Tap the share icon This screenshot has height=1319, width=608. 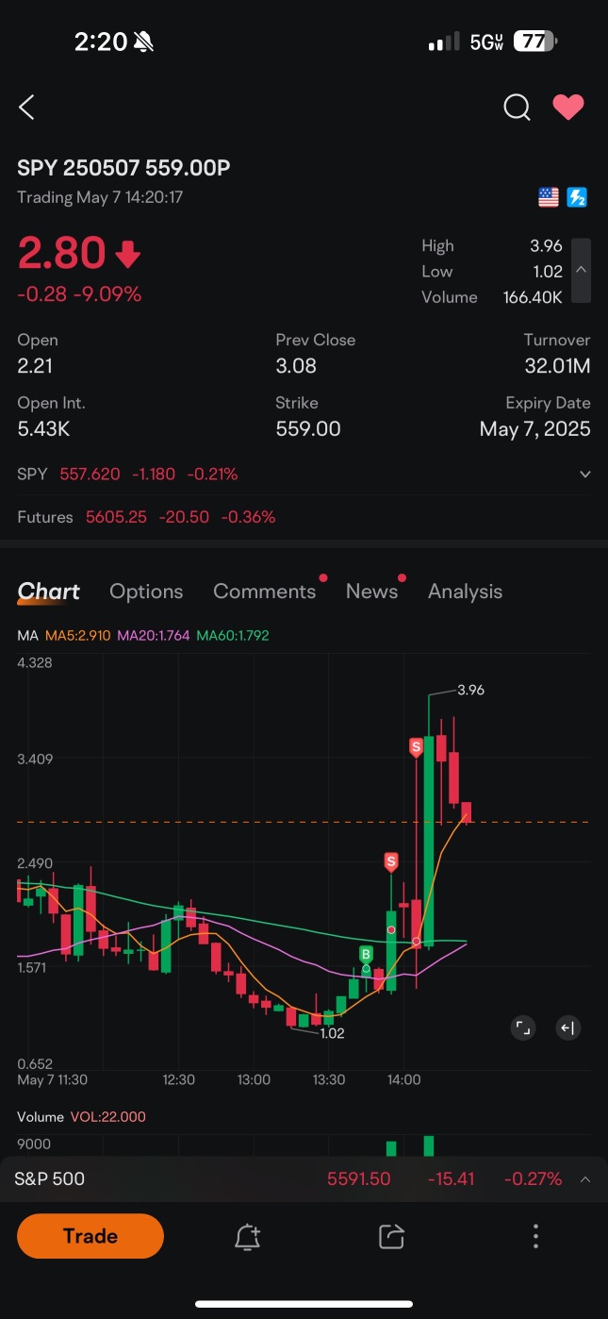[x=391, y=1236]
